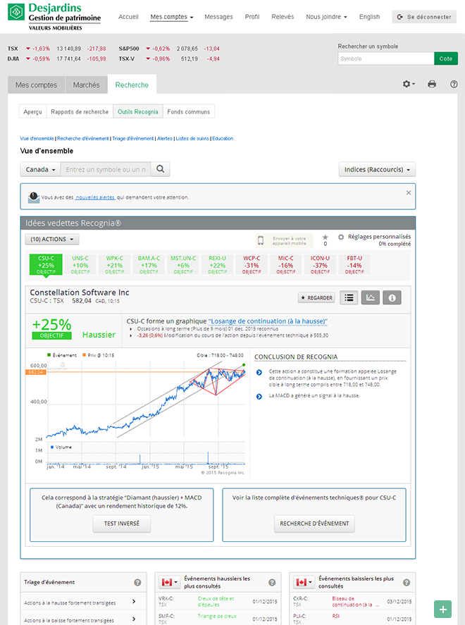Select the UNS-C +10% idea tile
465x625 pixels.
click(x=80, y=265)
